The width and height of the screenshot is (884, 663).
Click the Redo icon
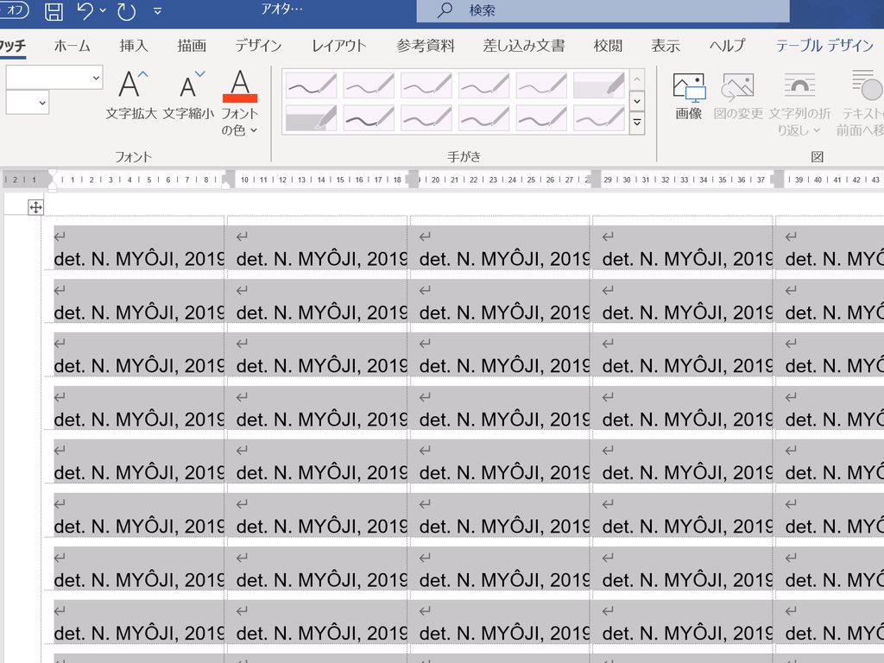(126, 11)
